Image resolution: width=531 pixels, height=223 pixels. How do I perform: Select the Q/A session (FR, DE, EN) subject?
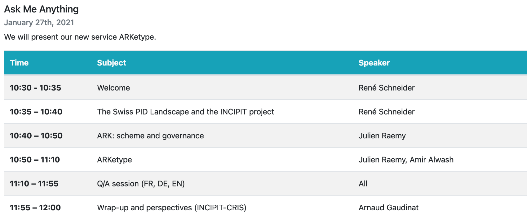[x=141, y=184]
